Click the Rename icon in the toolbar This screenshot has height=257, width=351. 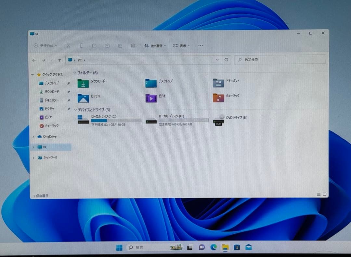click(107, 46)
